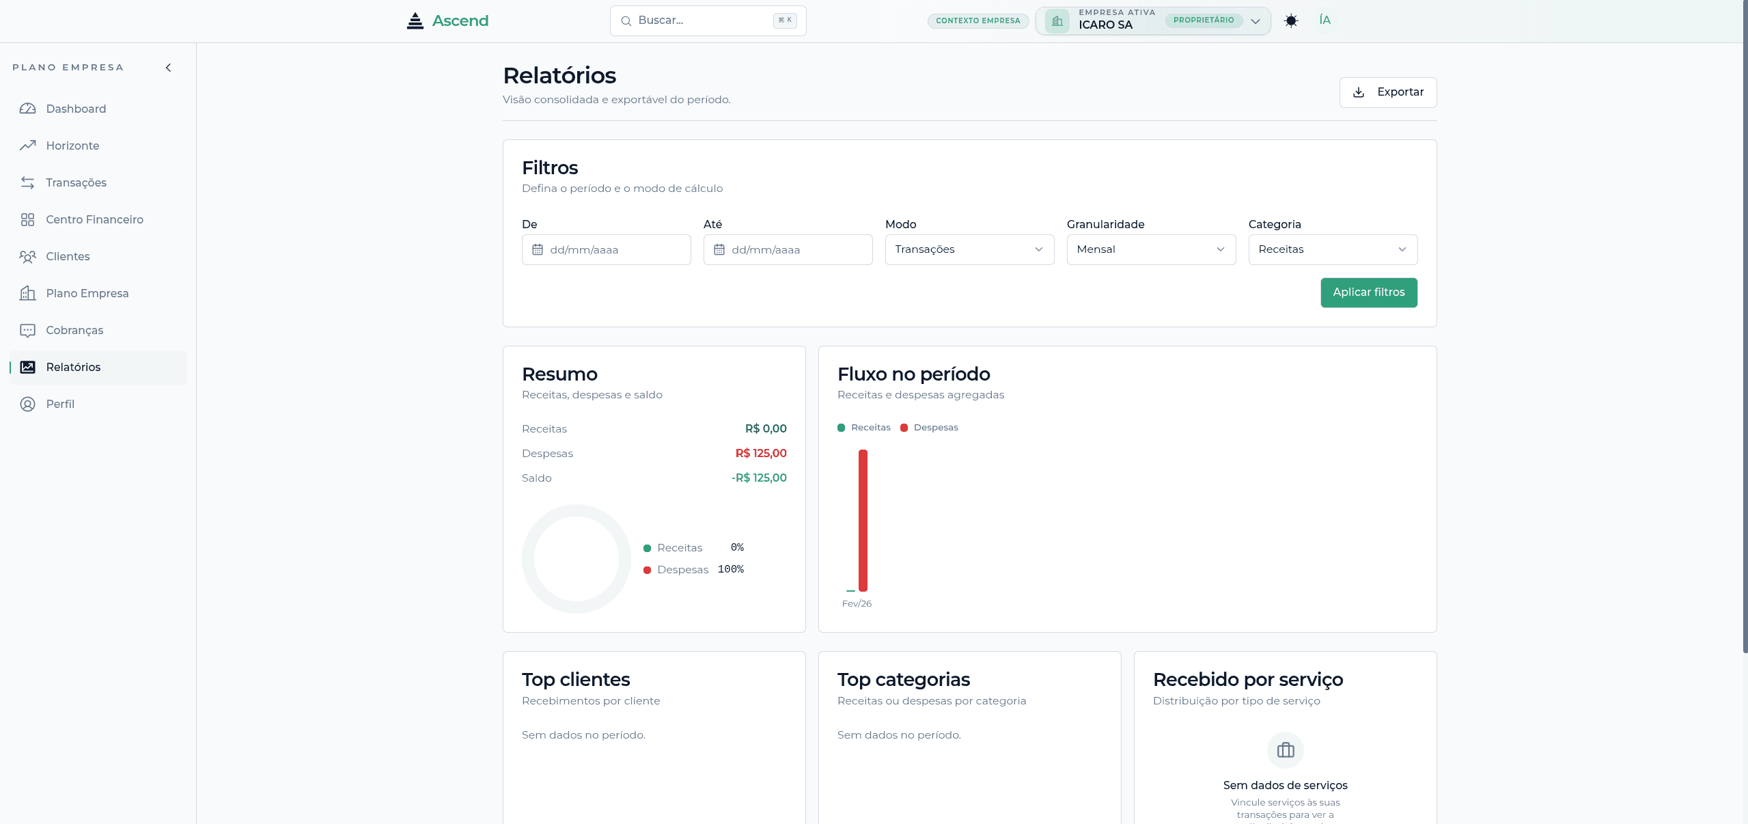
Task: Click the Exportar button
Action: click(x=1387, y=92)
